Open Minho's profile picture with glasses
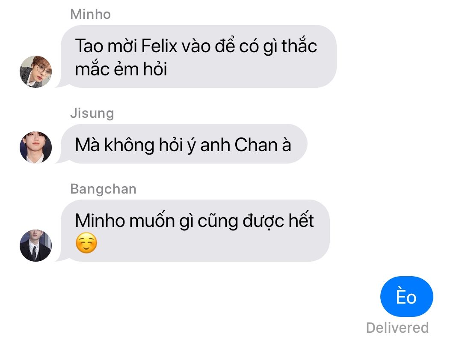Viewport: 462px width, 346px height. 36,72
